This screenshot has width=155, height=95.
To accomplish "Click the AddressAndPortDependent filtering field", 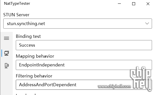I will 84,85.
